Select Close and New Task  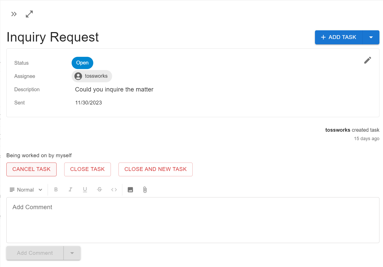[x=155, y=169]
